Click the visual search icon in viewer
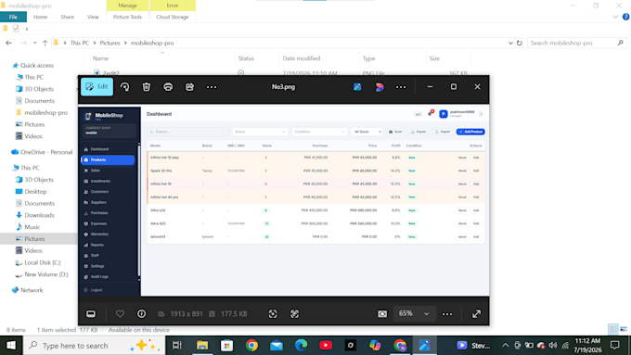Viewport: 631px width, 355px height. [x=294, y=313]
